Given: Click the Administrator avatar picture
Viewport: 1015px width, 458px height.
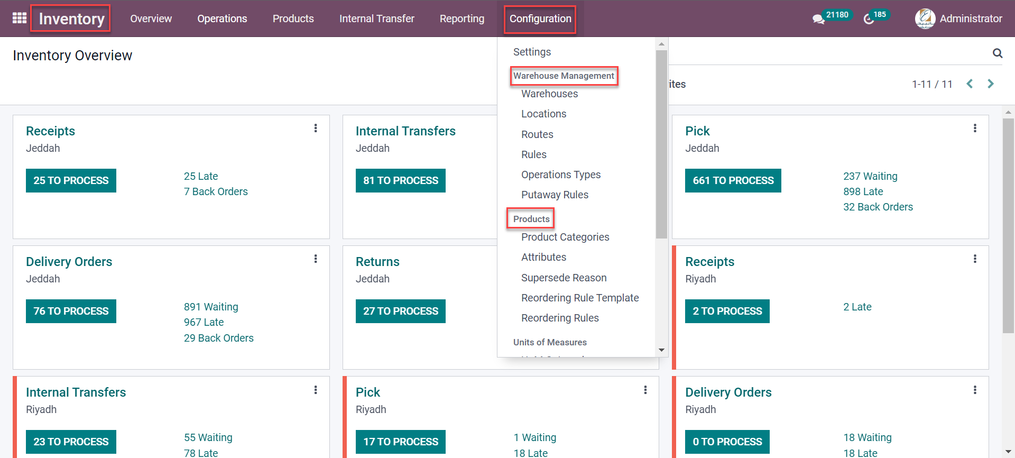Looking at the screenshot, I should pyautogui.click(x=925, y=19).
